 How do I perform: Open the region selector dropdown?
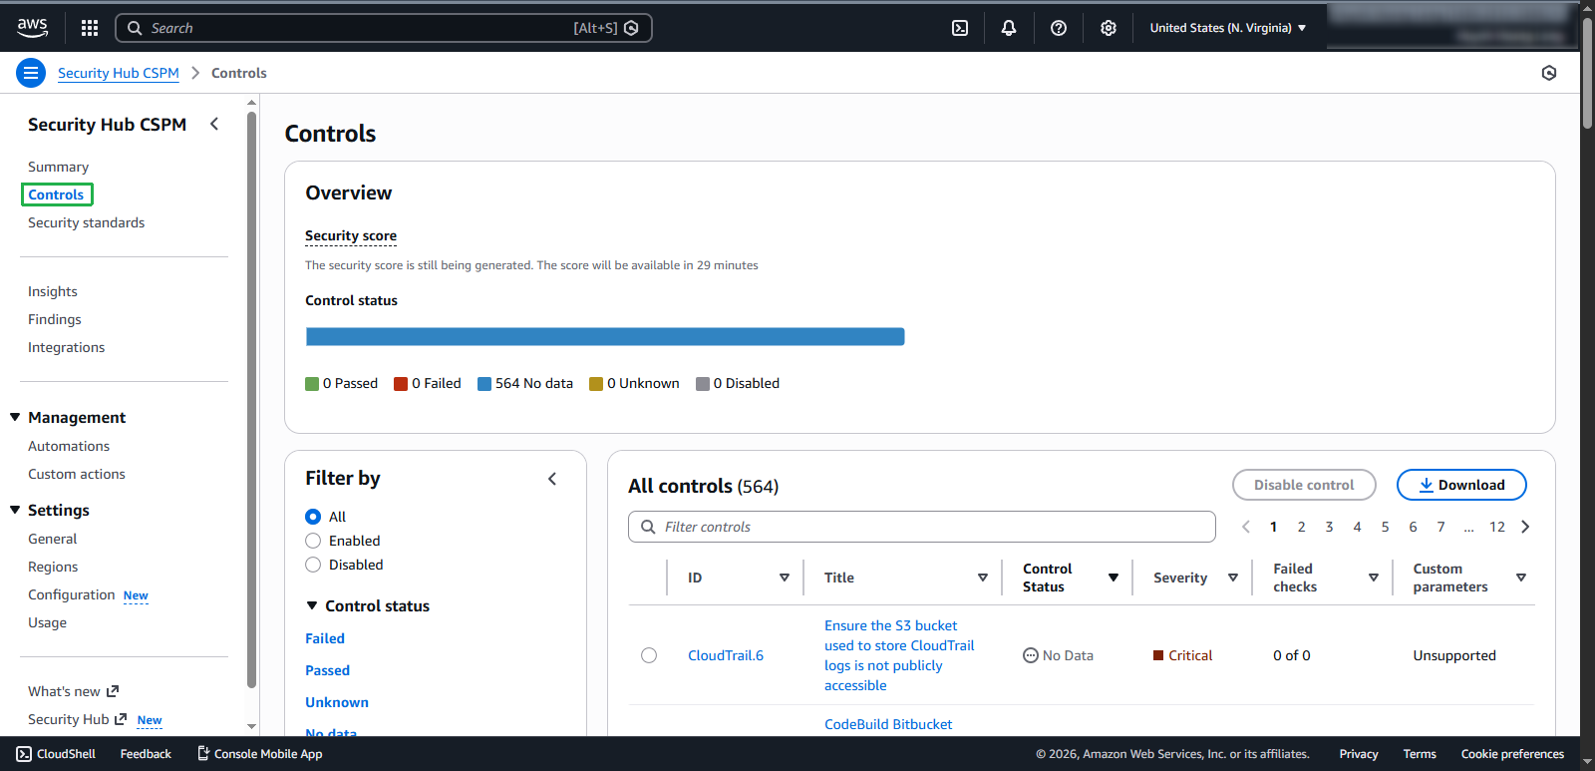pos(1227,28)
